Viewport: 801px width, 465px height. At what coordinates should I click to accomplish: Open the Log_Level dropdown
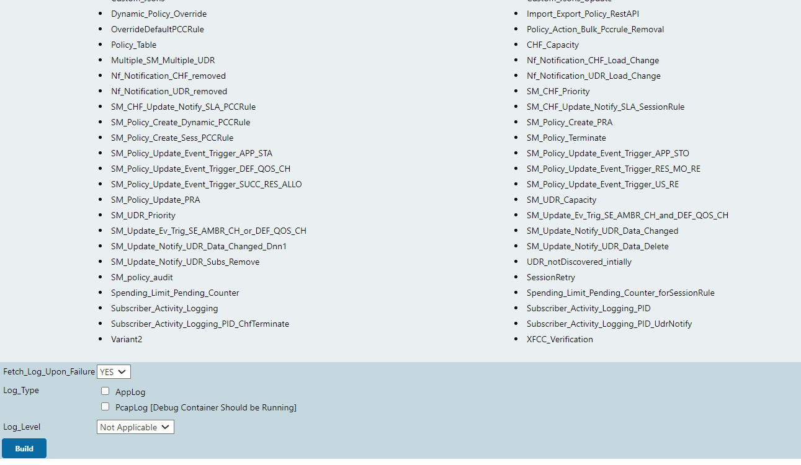[135, 427]
